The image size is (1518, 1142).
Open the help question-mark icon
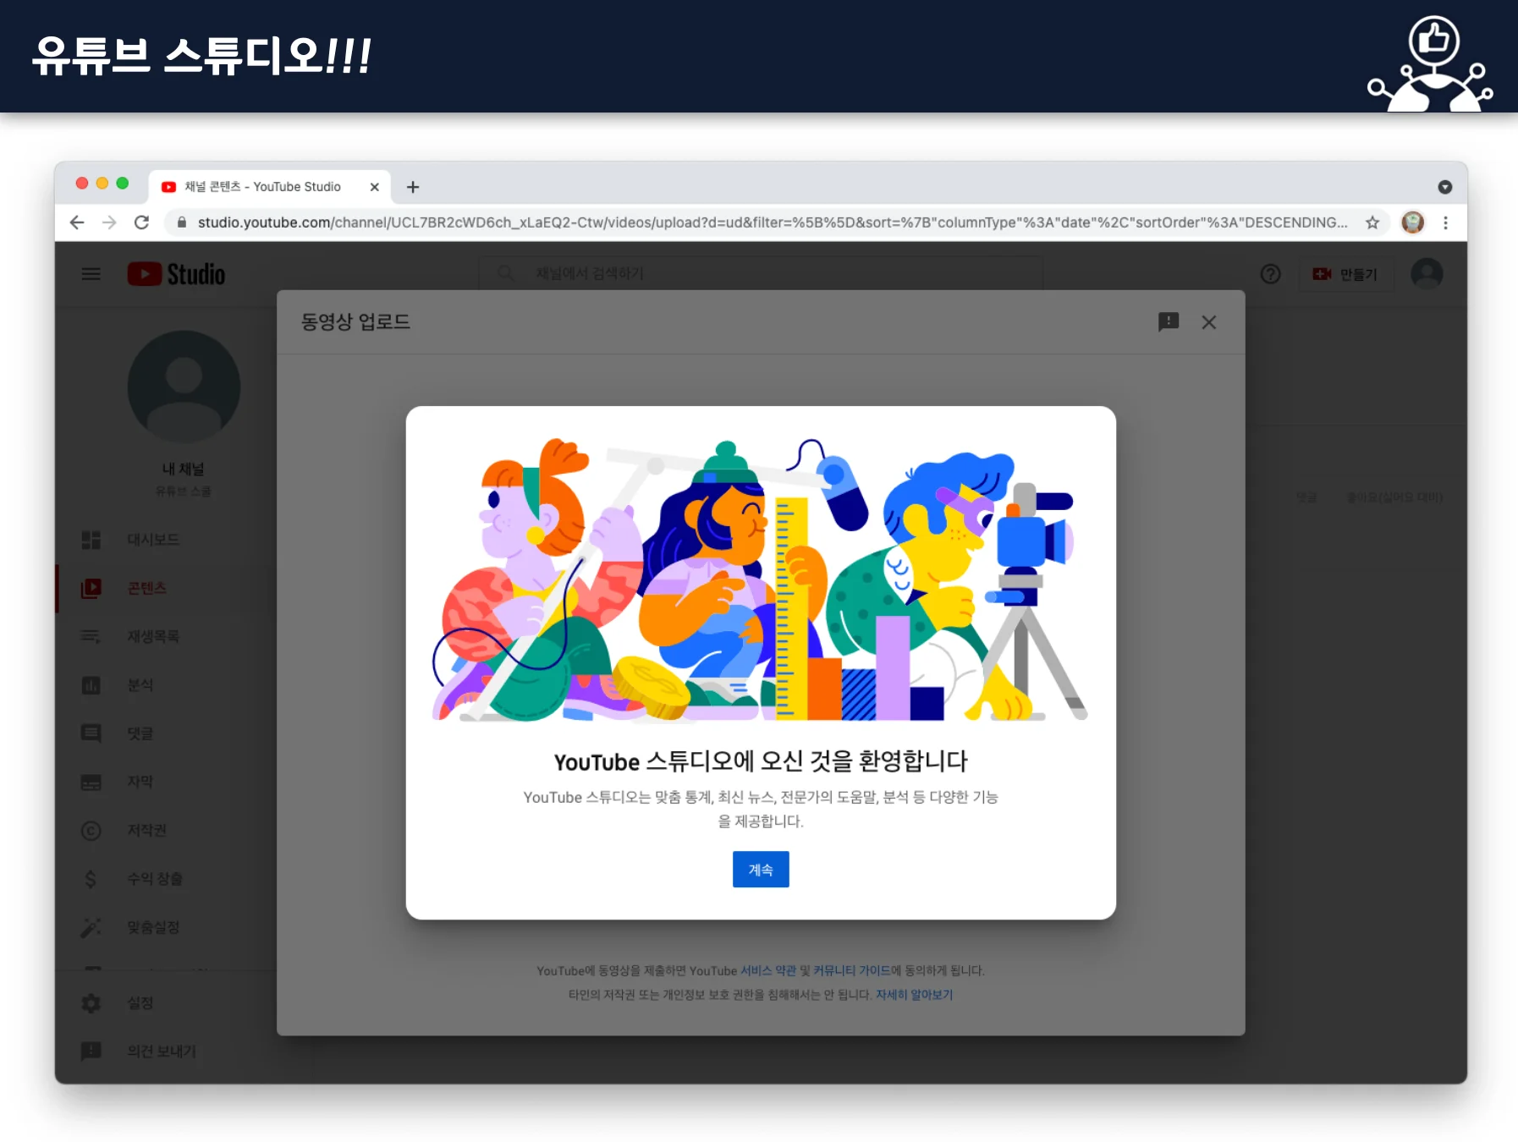[1269, 274]
